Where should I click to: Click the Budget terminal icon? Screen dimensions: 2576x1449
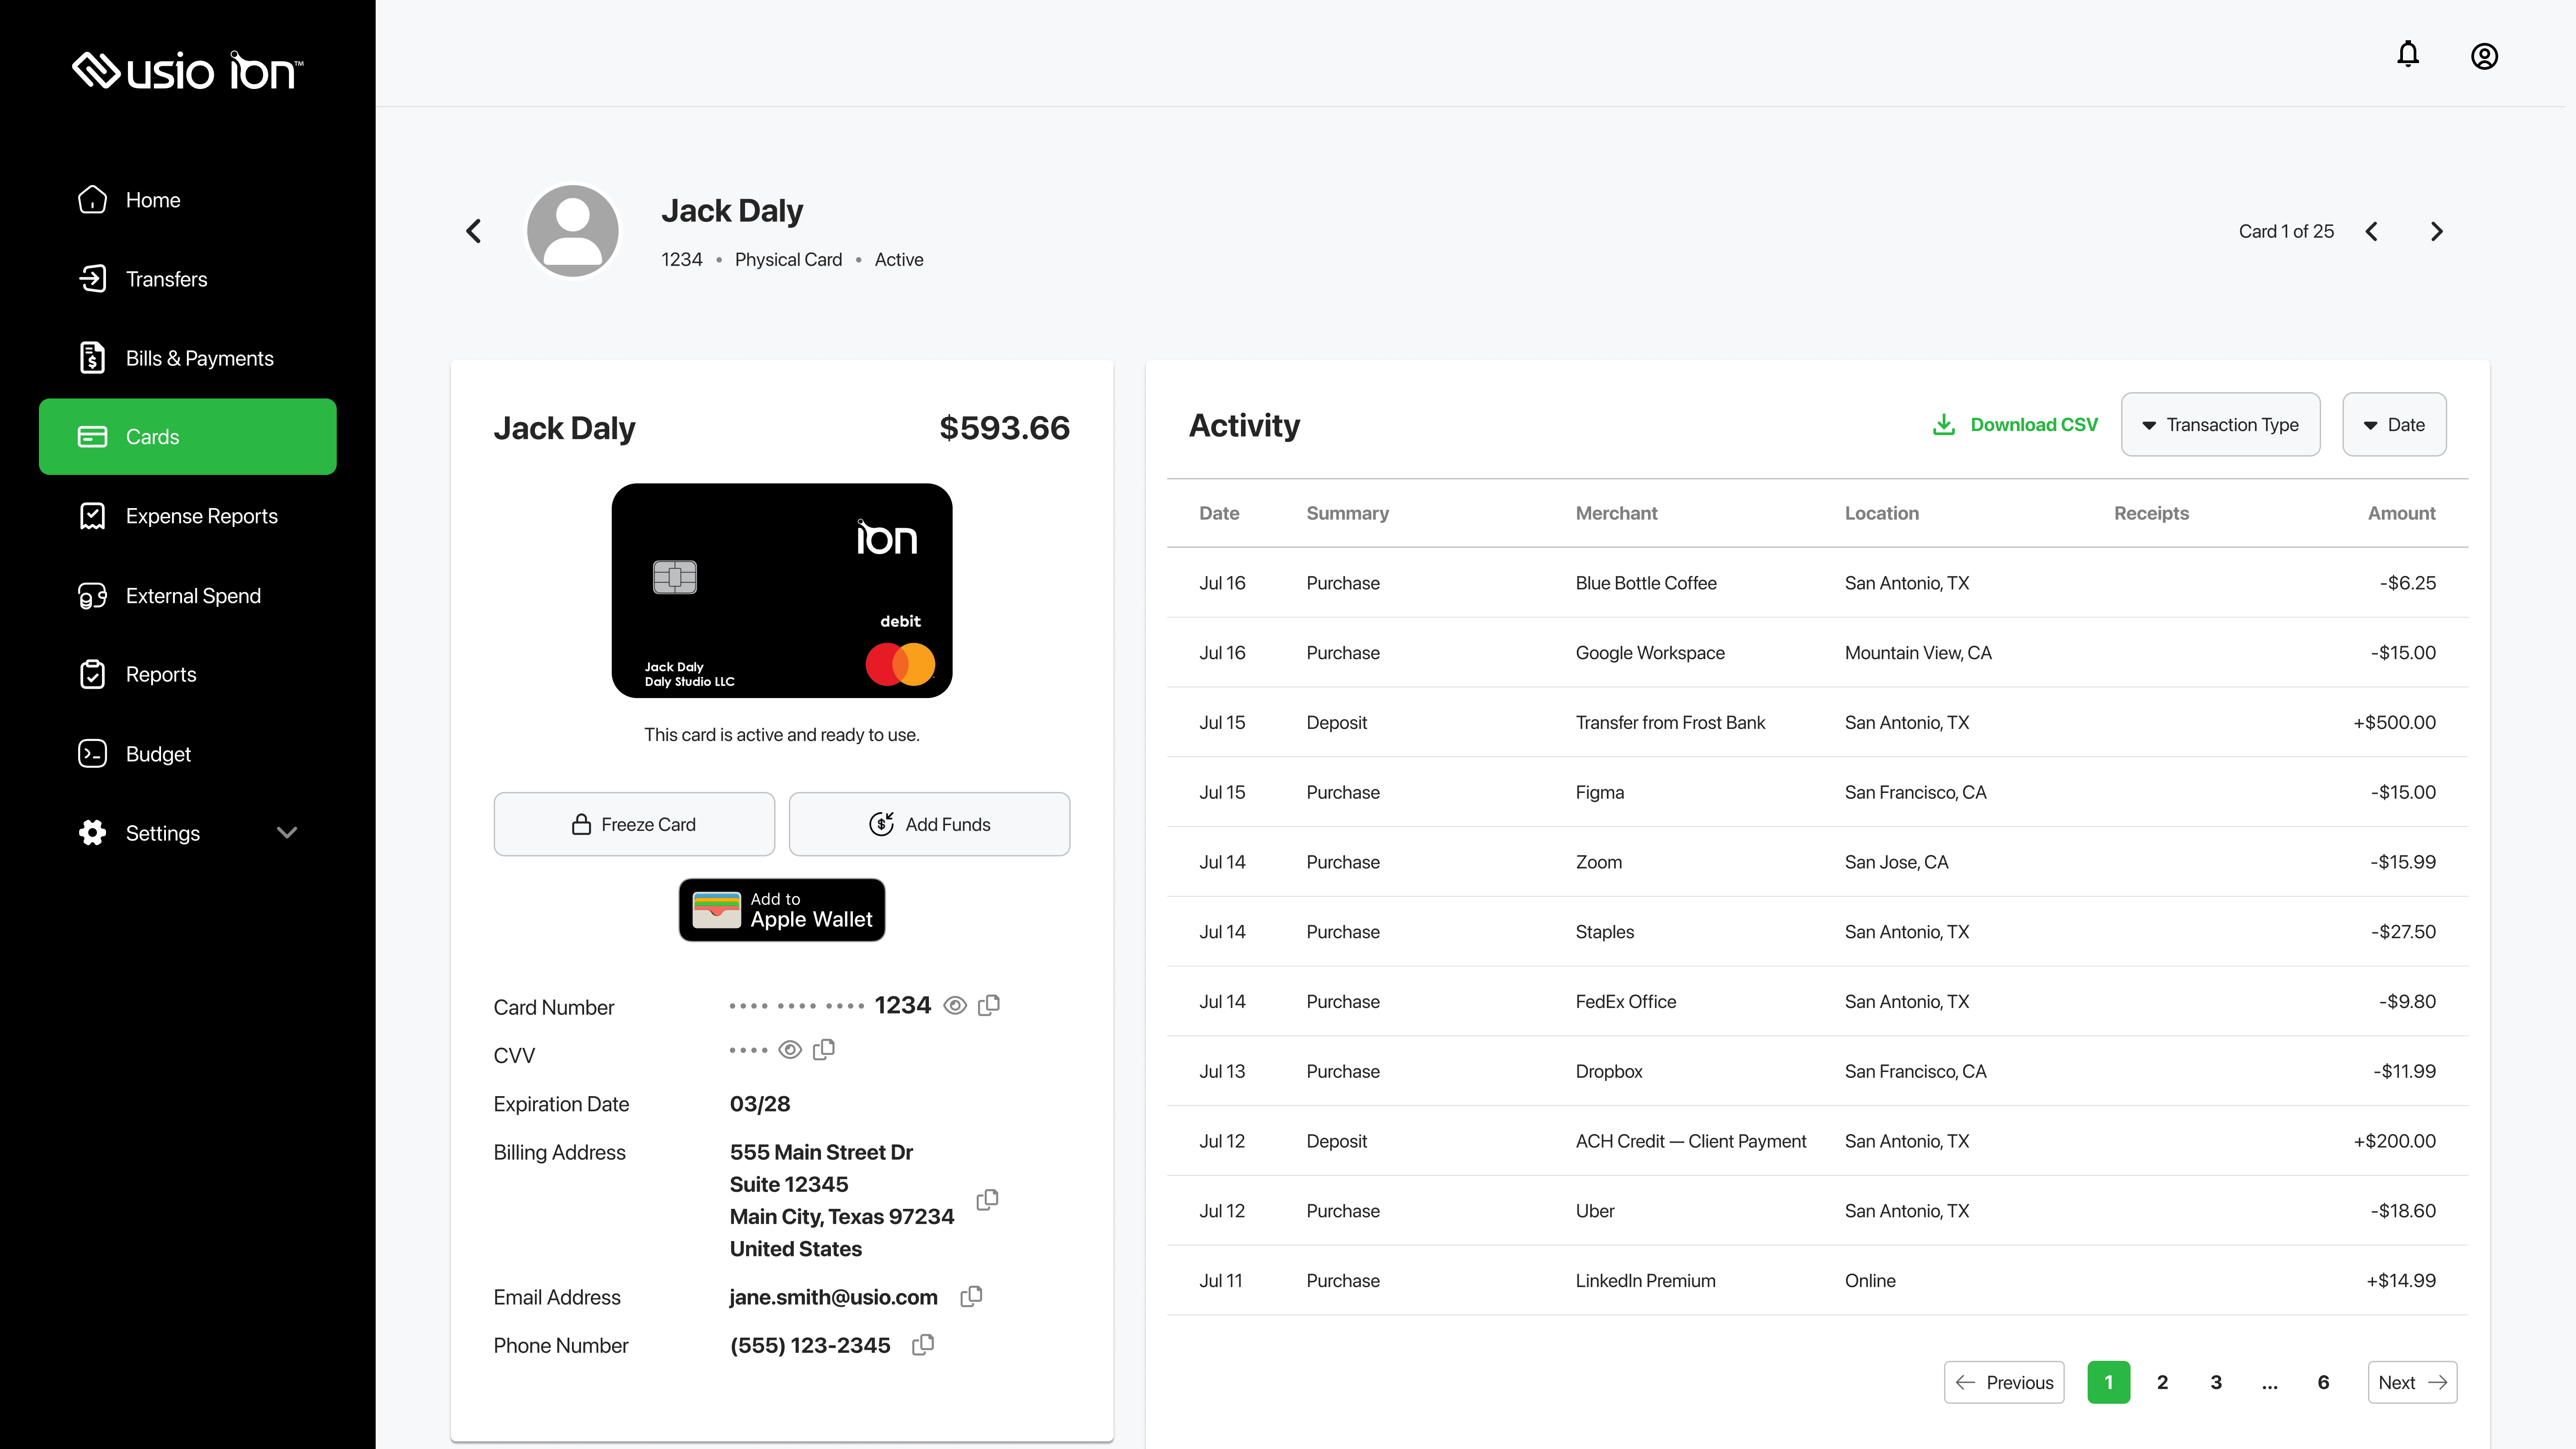tap(92, 754)
